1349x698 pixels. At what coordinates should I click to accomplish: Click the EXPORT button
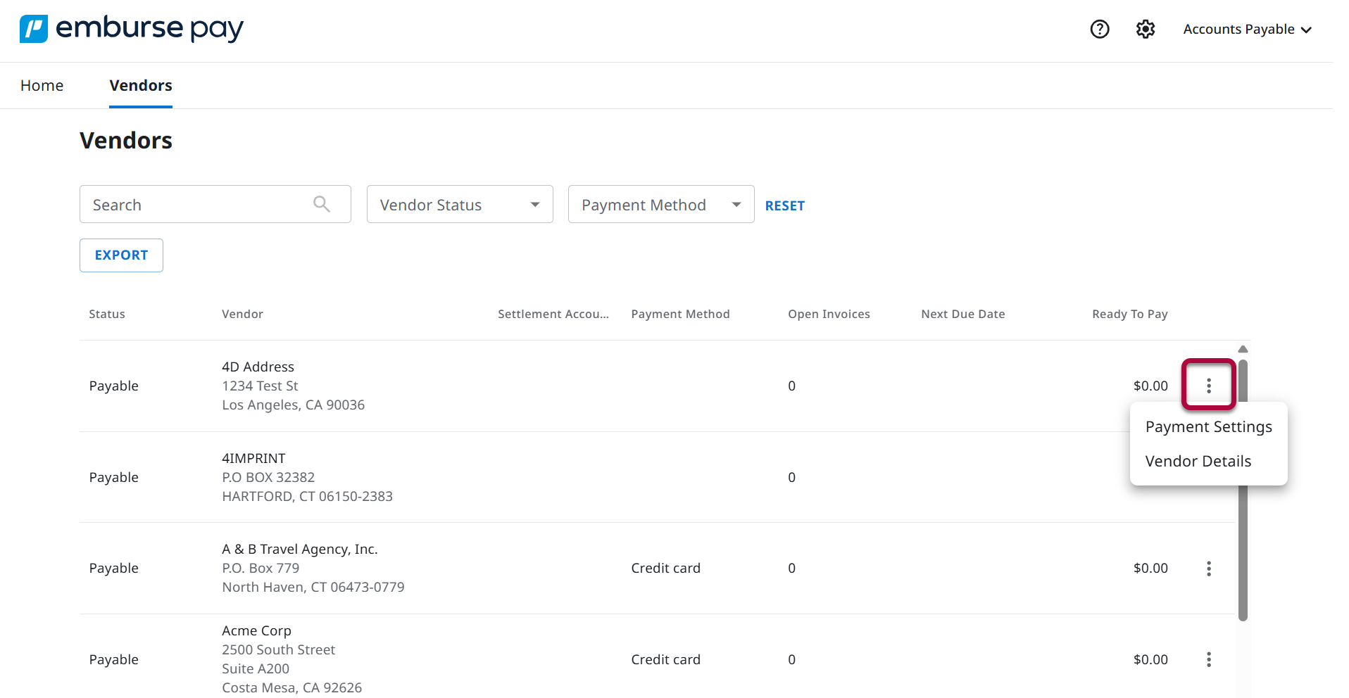(x=121, y=255)
